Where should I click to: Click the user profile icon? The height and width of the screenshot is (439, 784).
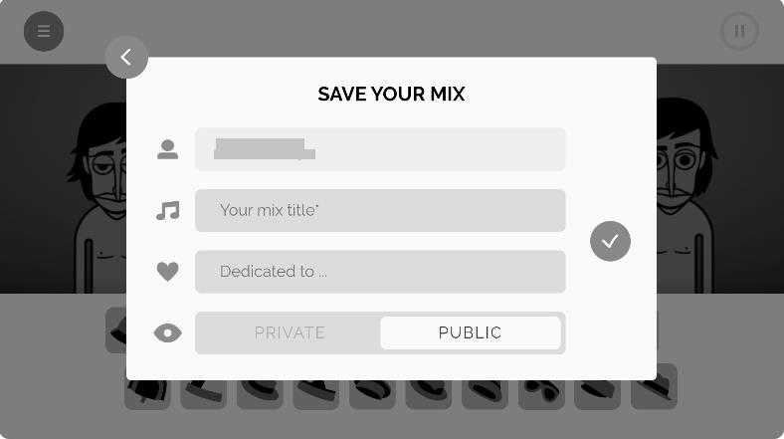[167, 149]
